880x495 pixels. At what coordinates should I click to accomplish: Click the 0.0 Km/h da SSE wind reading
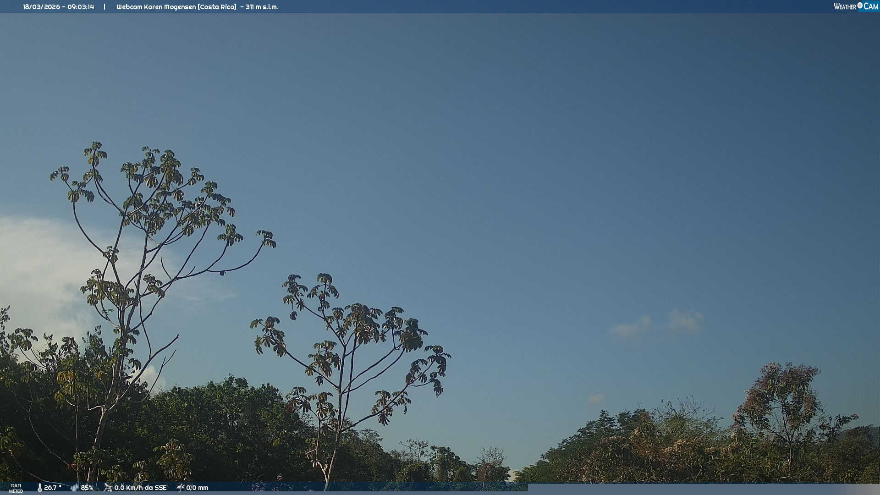pyautogui.click(x=140, y=488)
